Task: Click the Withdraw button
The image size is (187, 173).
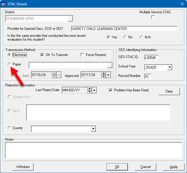Action: (23, 167)
